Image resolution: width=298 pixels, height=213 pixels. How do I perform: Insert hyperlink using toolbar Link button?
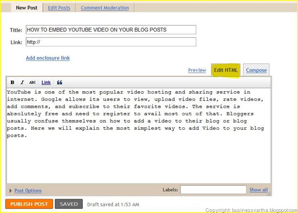(x=46, y=82)
